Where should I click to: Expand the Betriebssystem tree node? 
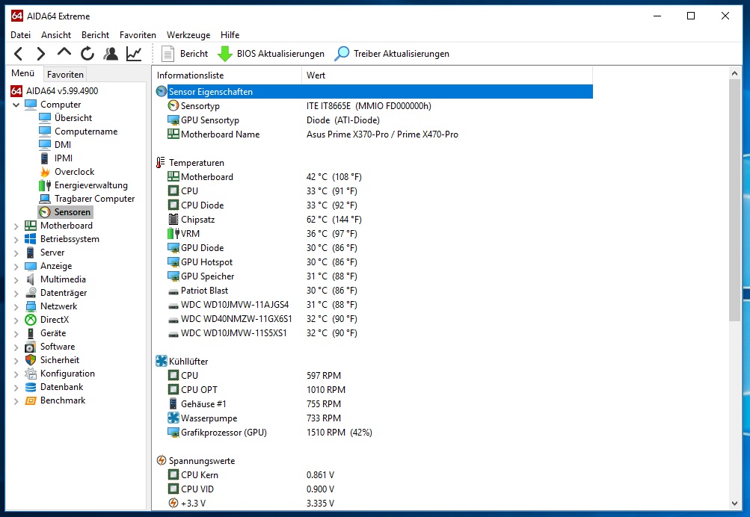point(16,239)
